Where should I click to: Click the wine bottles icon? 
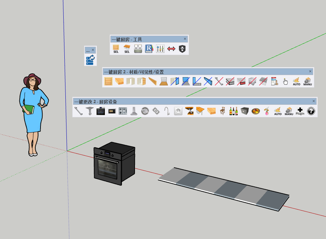pos(234,111)
